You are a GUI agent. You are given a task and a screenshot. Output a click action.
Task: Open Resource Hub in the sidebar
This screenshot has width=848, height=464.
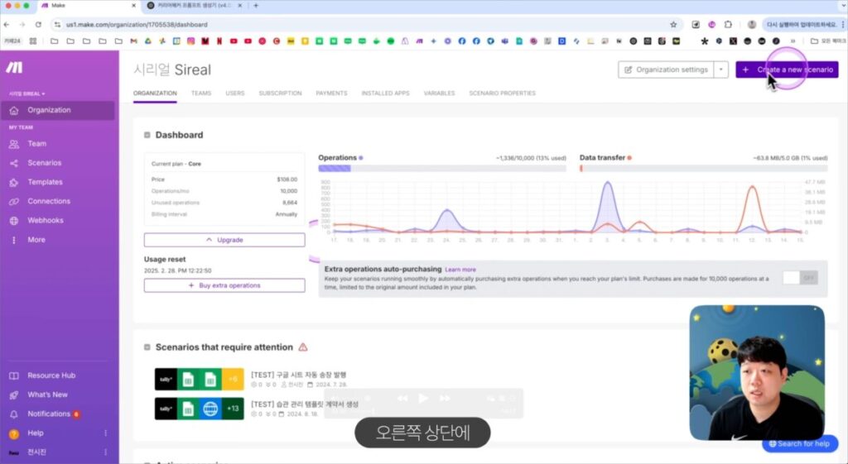pos(51,376)
